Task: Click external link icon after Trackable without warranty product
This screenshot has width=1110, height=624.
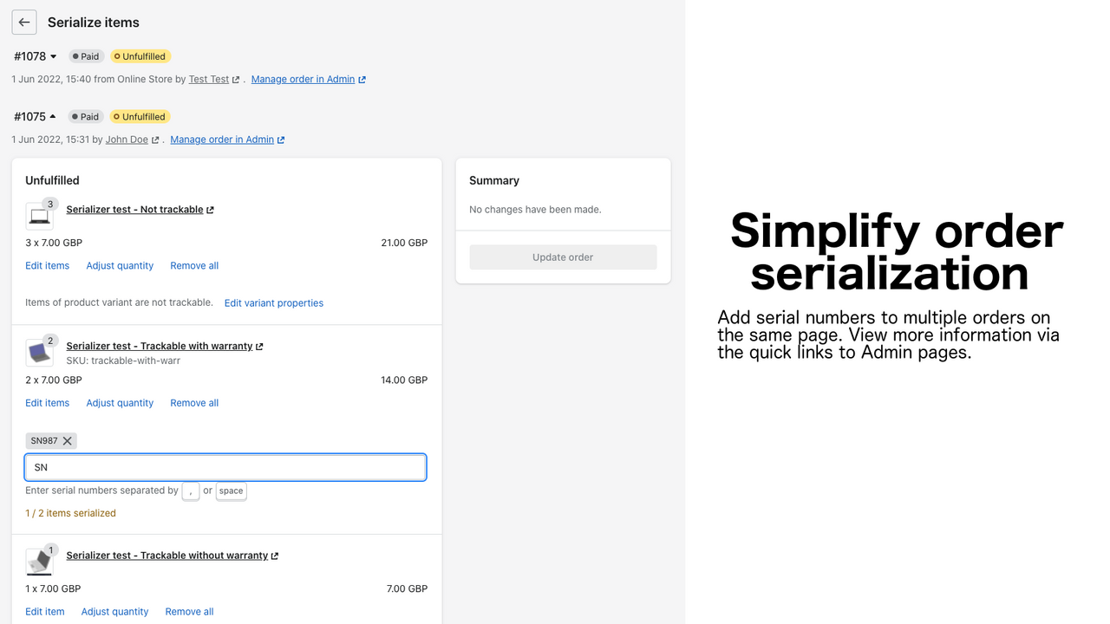Action: point(274,555)
